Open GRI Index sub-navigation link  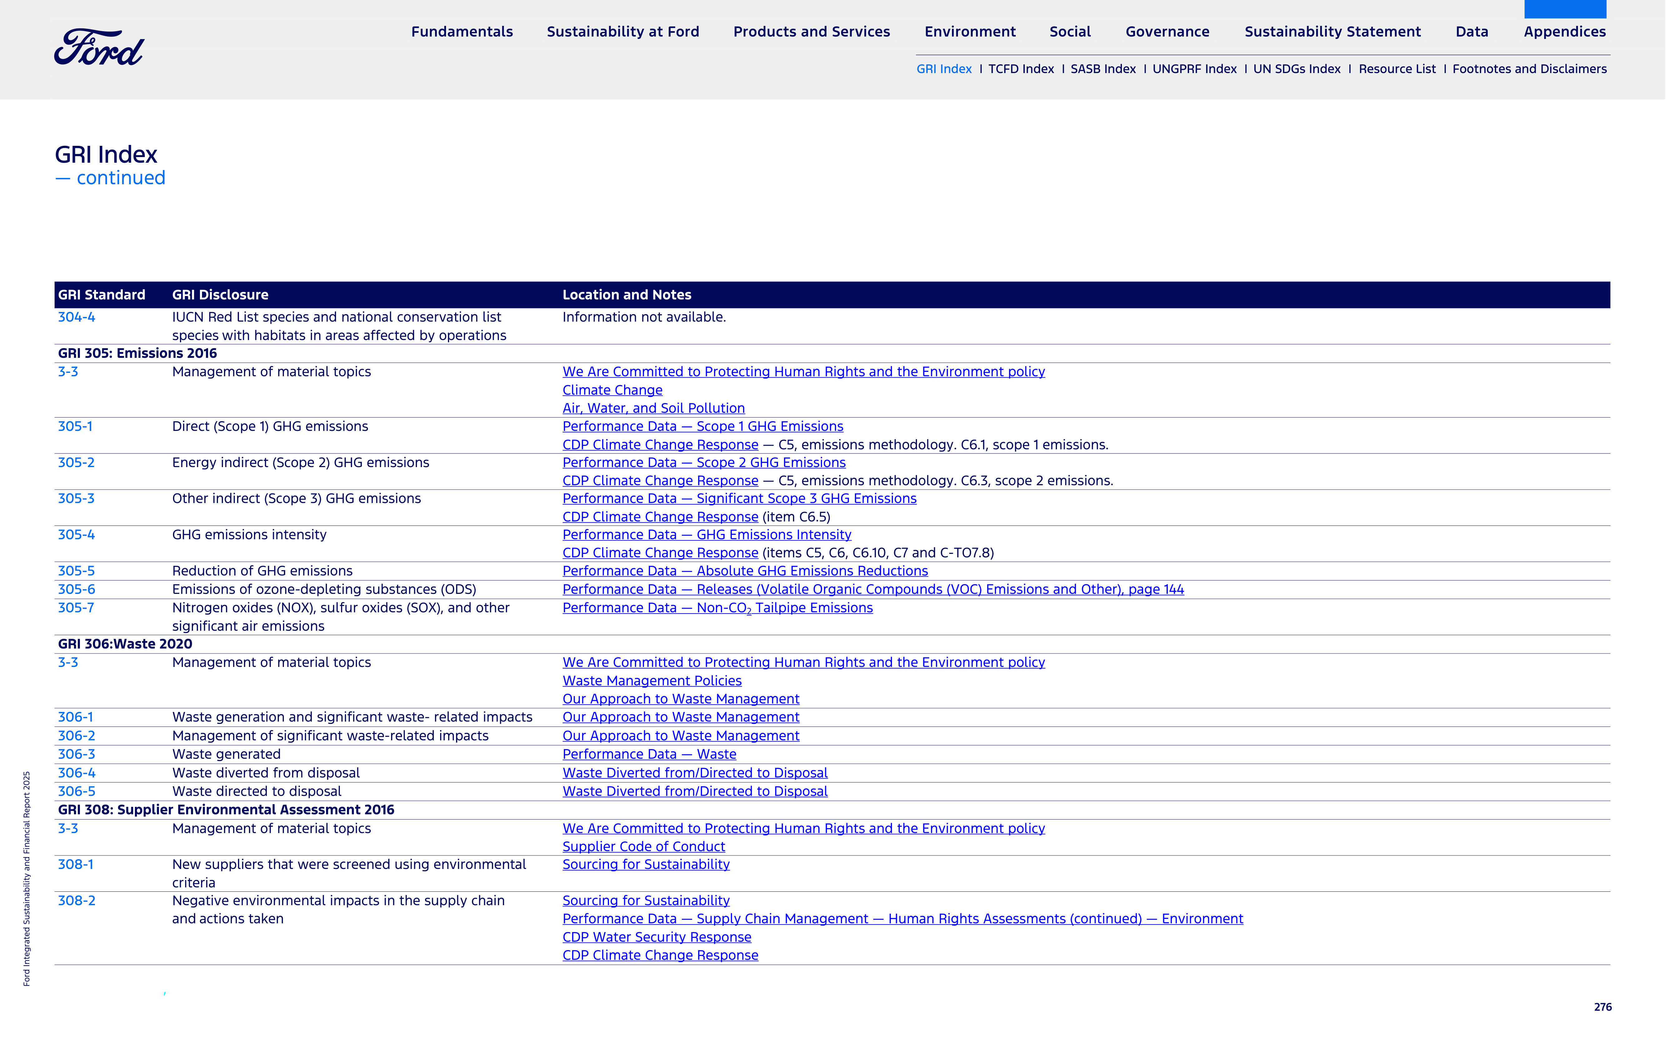click(x=944, y=69)
